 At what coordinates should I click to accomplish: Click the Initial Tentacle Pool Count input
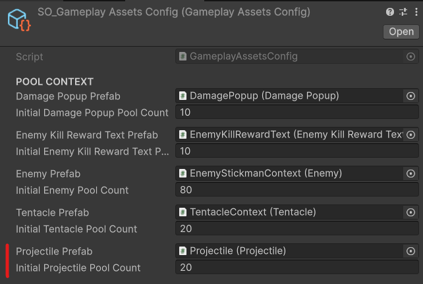point(296,229)
